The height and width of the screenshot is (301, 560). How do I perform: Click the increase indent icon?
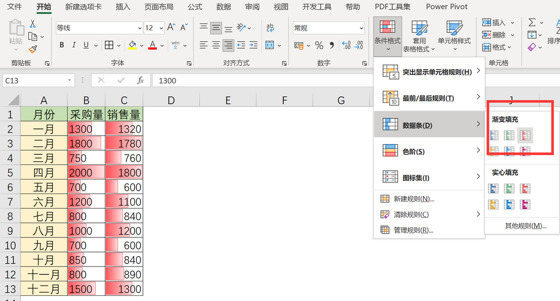253,45
